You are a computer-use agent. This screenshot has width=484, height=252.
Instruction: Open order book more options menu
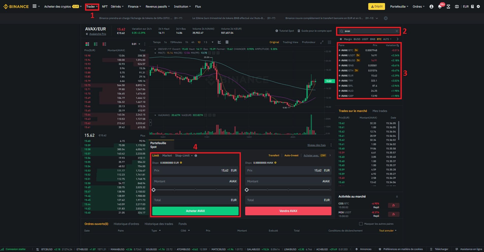pyautogui.click(x=145, y=44)
